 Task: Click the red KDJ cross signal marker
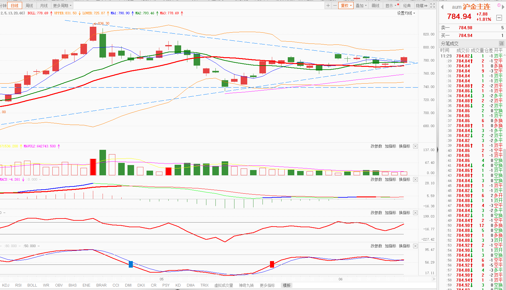pyautogui.click(x=272, y=264)
